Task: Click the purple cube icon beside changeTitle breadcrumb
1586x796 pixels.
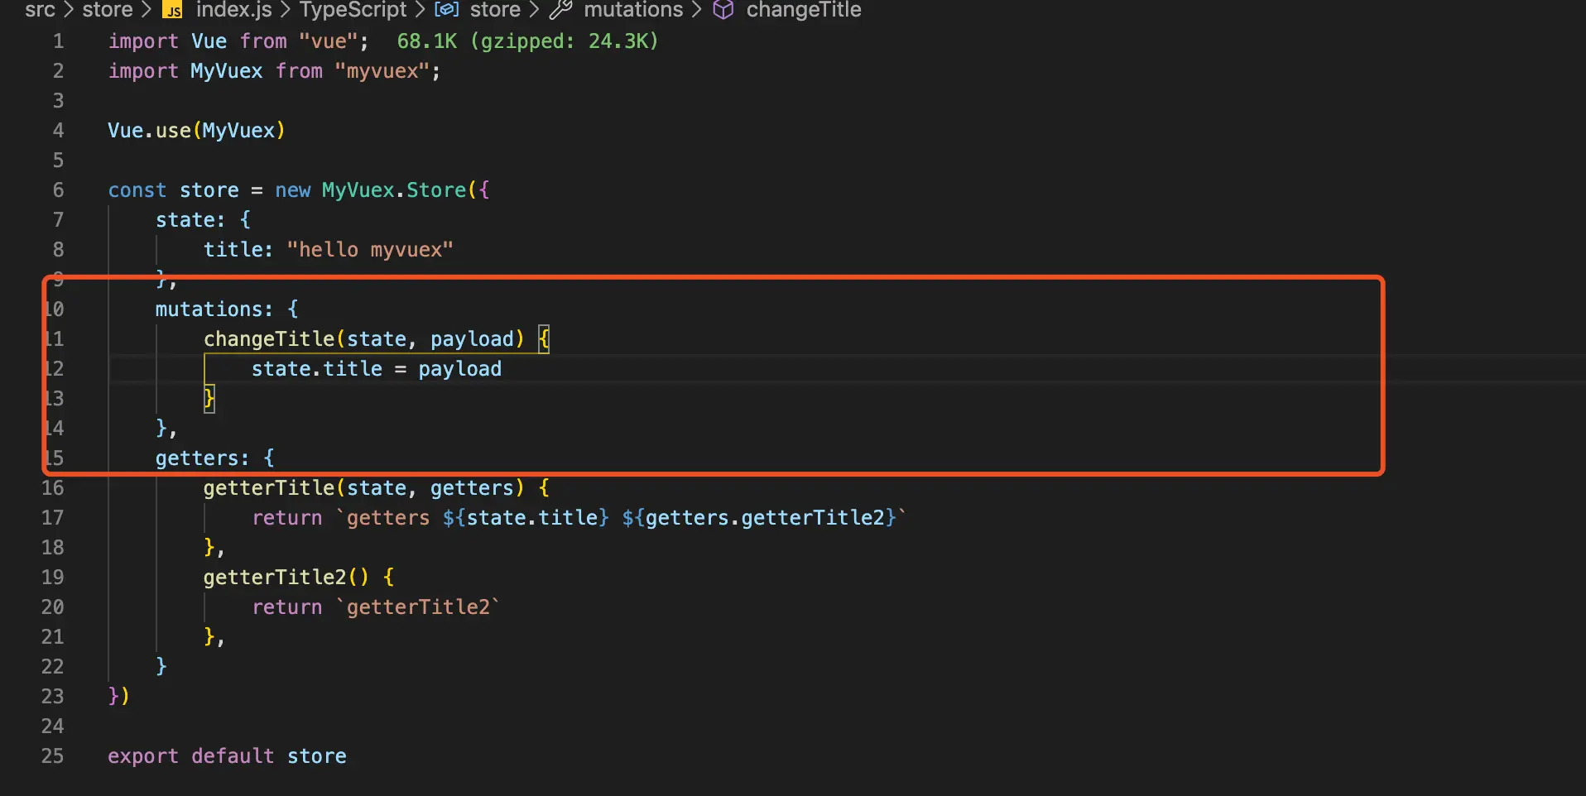Action: 723,10
